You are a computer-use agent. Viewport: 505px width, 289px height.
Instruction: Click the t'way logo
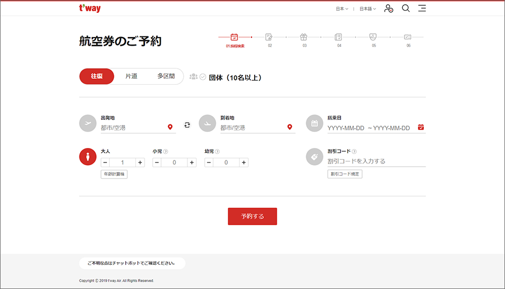click(x=90, y=9)
